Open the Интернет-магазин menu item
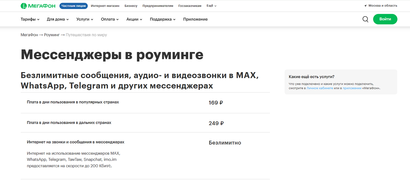 coord(105,5)
